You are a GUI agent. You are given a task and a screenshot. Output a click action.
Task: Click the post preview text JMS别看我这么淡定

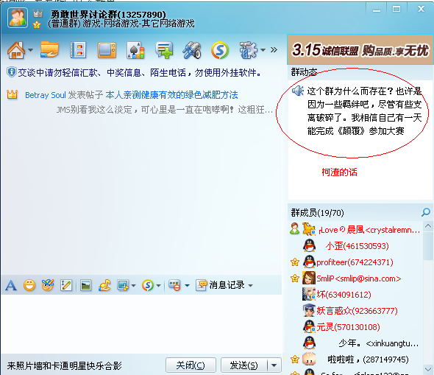[x=165, y=110]
